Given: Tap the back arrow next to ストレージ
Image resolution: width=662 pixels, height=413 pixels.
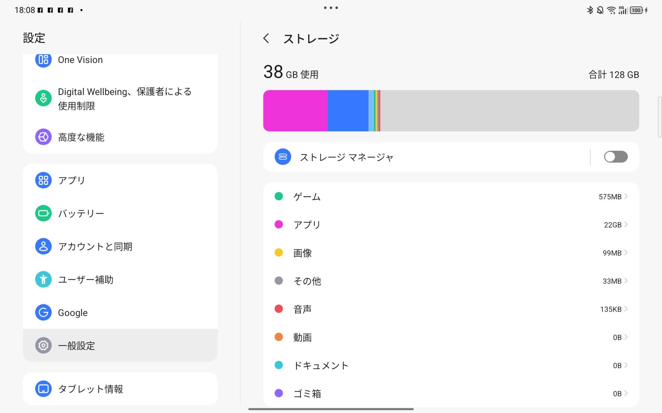Looking at the screenshot, I should coord(267,38).
